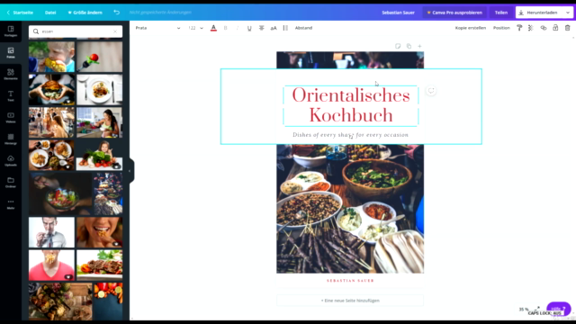Viewport: 576px width, 324px height.
Task: Select the SEBASTIAN SAUER author text
Action: 350,281
